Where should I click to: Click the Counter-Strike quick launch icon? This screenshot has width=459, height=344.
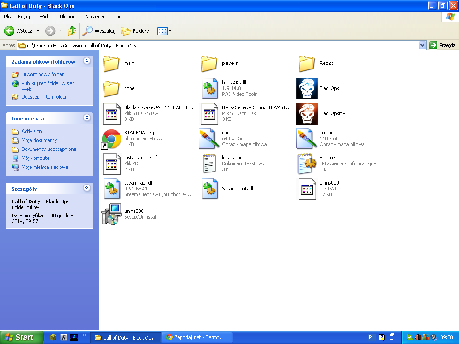point(64,337)
